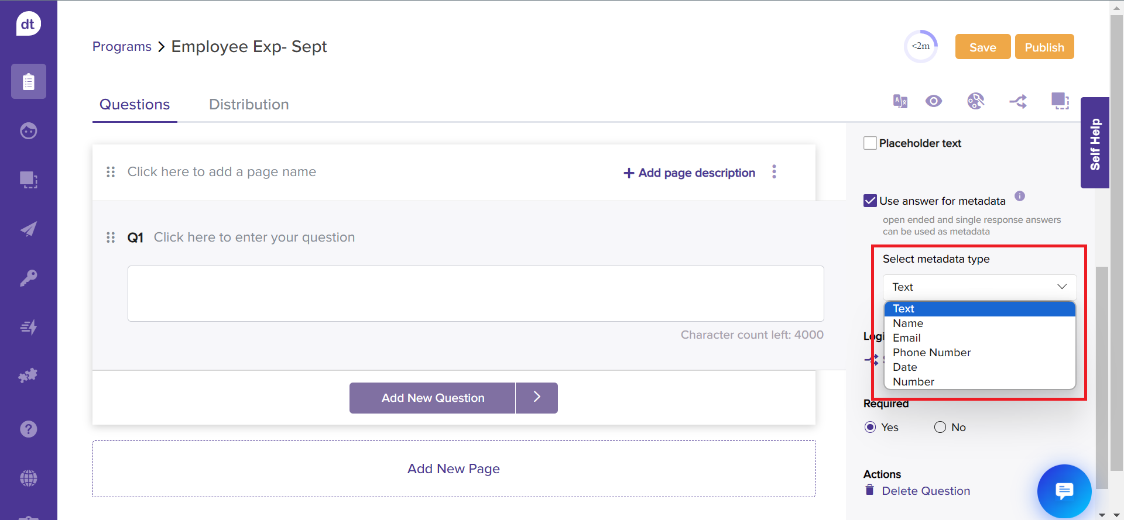Switch to the Distribution tab

tap(249, 105)
